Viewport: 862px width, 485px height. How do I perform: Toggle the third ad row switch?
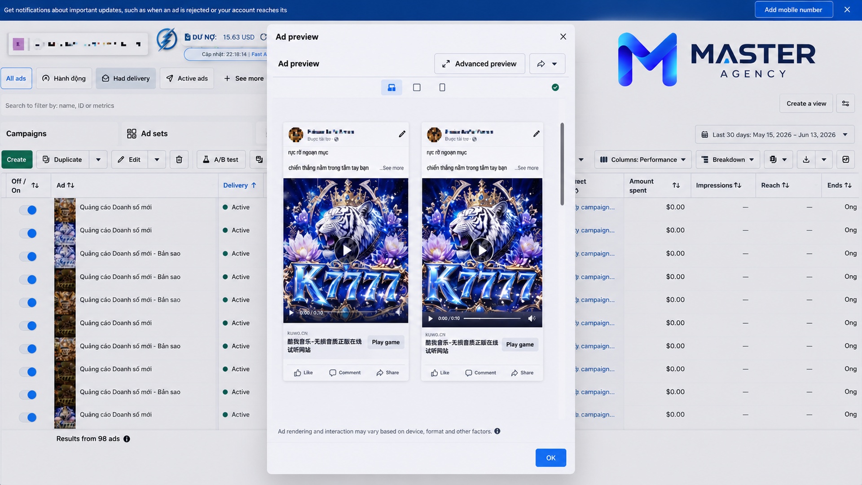(x=28, y=256)
